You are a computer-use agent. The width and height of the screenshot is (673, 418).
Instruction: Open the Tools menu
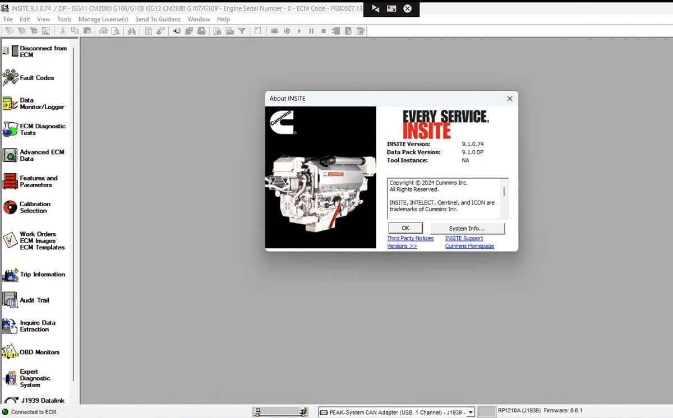(x=64, y=19)
